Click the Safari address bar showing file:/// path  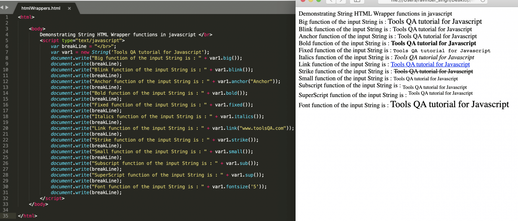click(433, 1)
